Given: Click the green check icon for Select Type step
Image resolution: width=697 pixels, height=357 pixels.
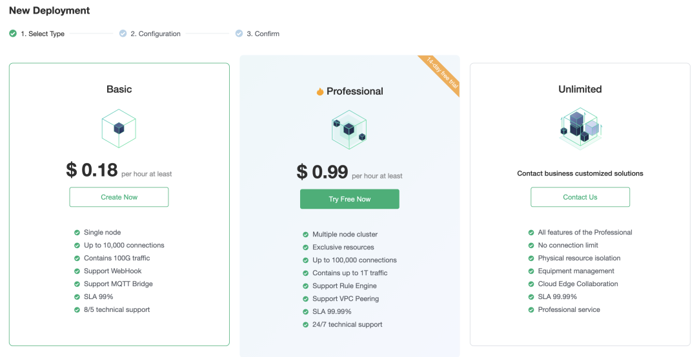Looking at the screenshot, I should (x=13, y=34).
